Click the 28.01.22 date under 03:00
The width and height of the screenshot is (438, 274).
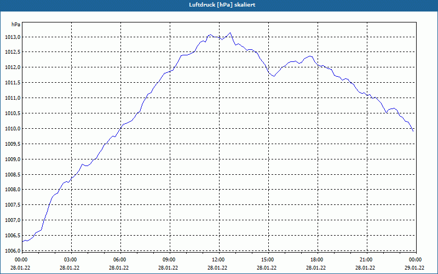(x=70, y=268)
